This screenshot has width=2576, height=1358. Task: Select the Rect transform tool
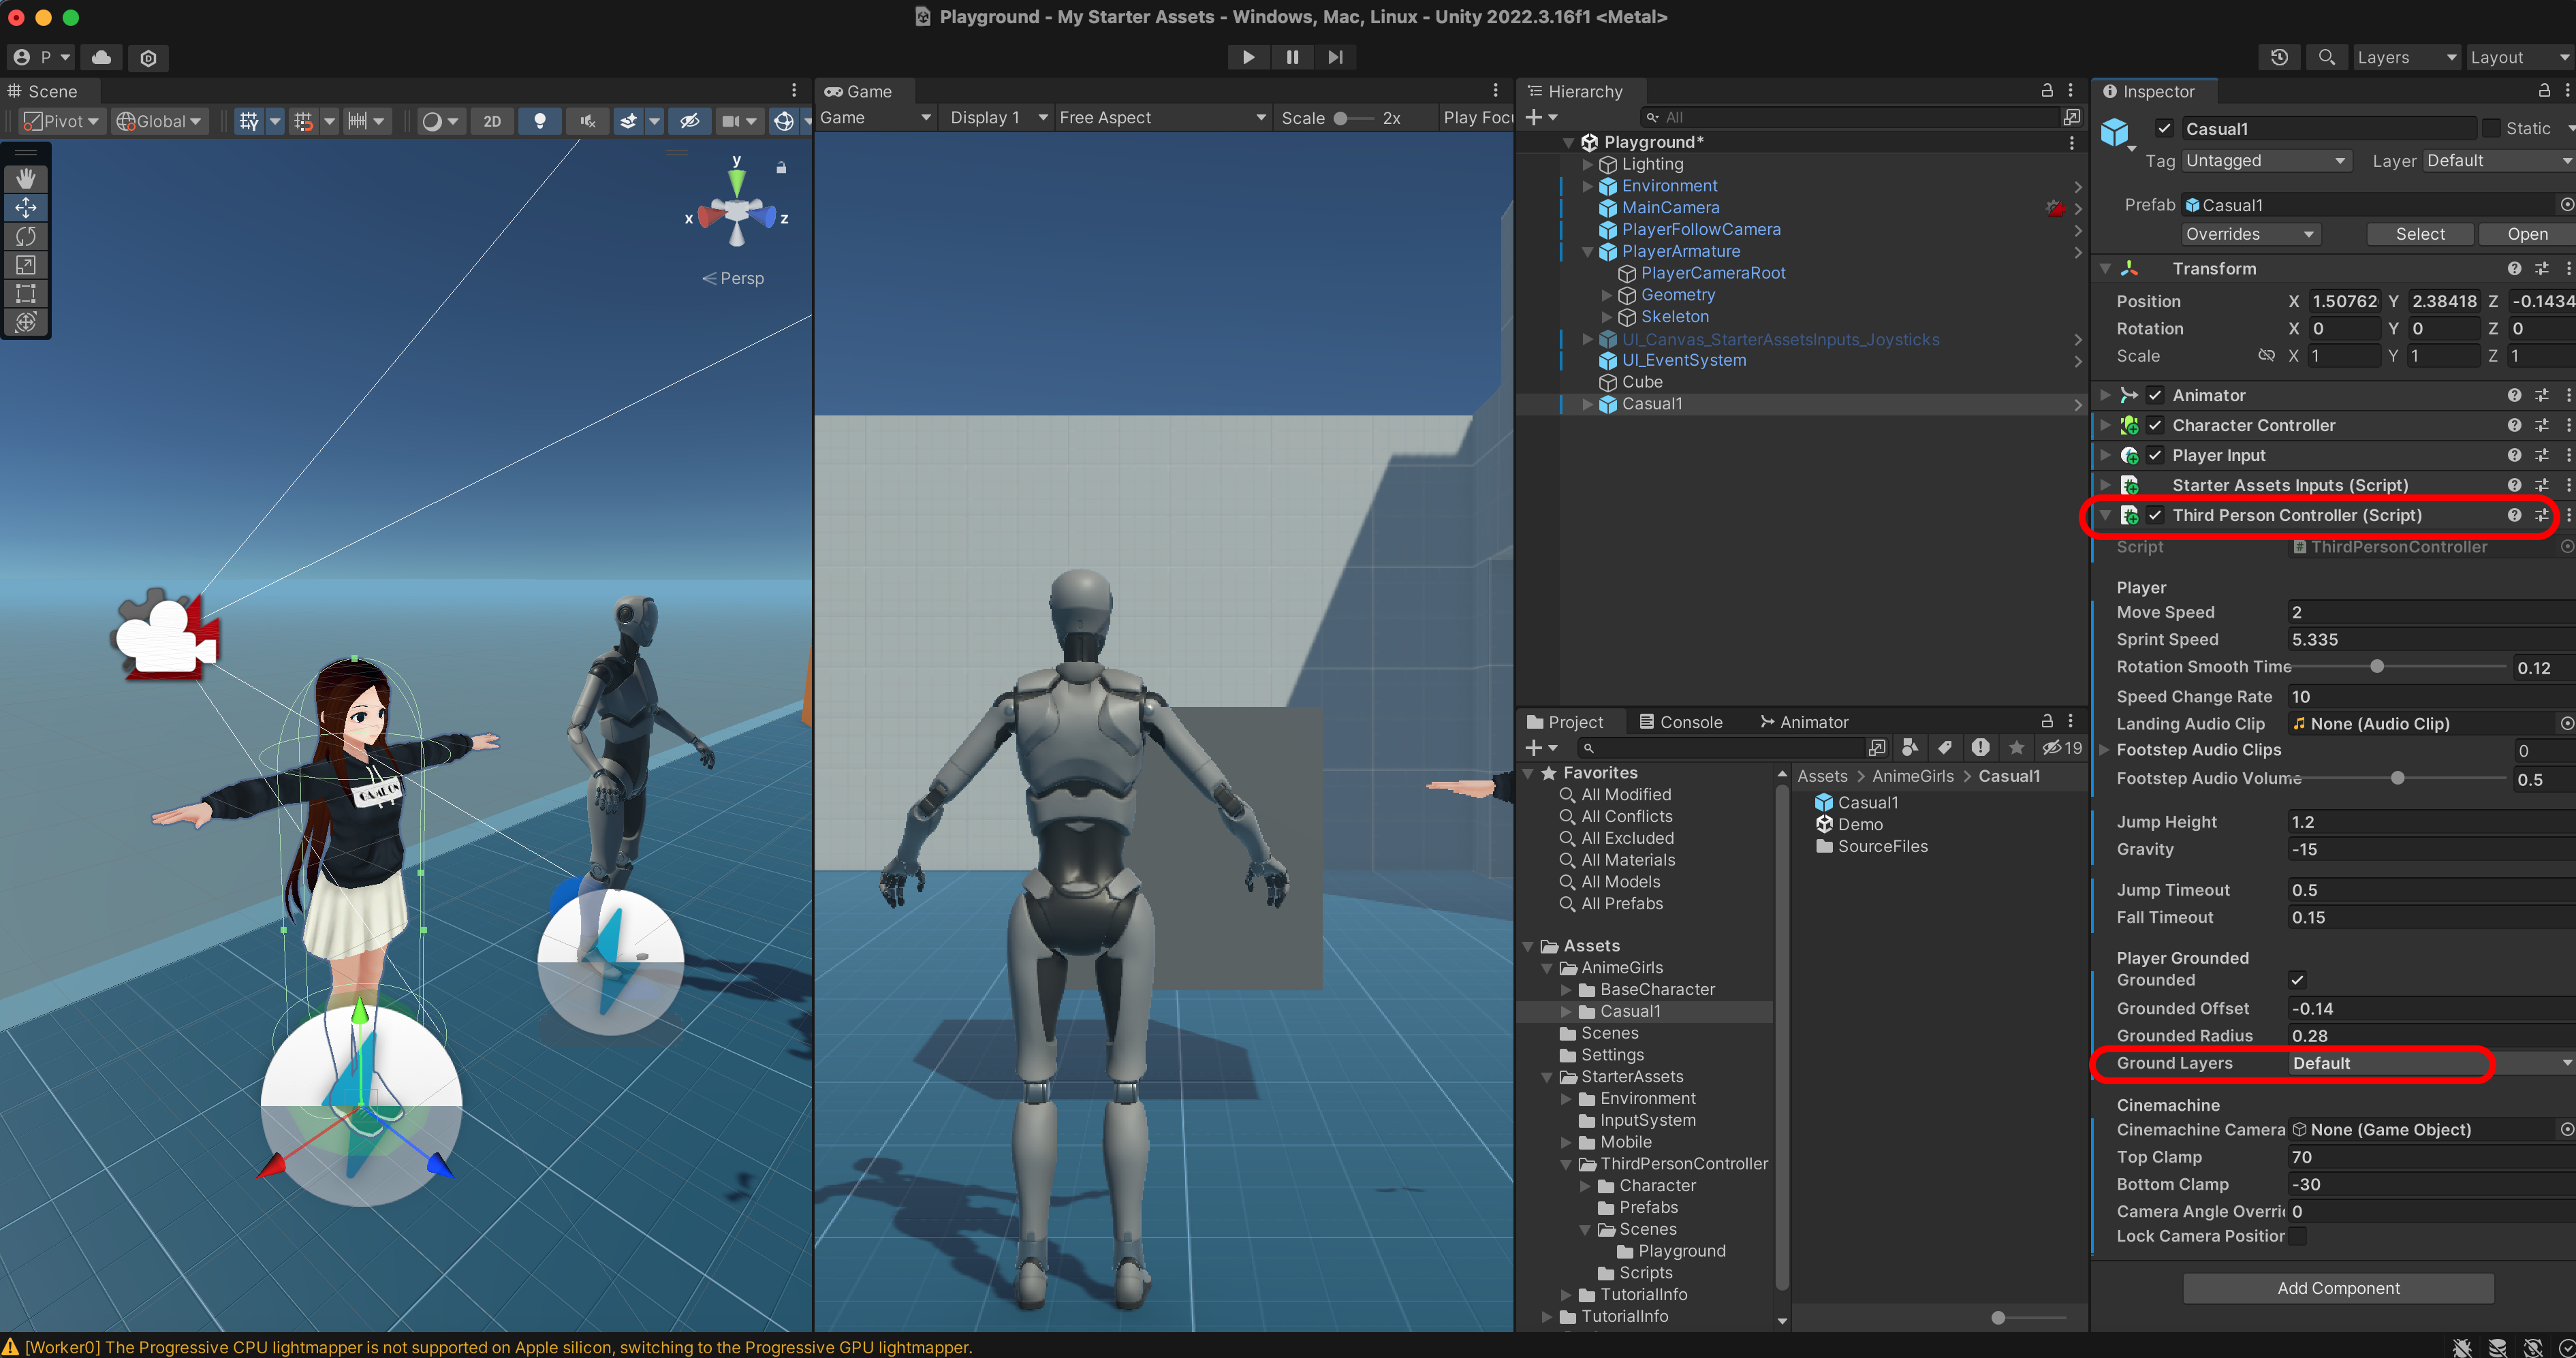pyautogui.click(x=26, y=294)
